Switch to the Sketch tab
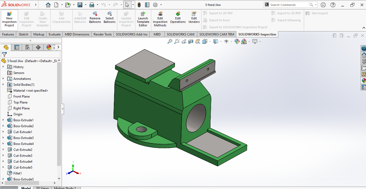Screen dimensions: 366x189 (23, 34)
